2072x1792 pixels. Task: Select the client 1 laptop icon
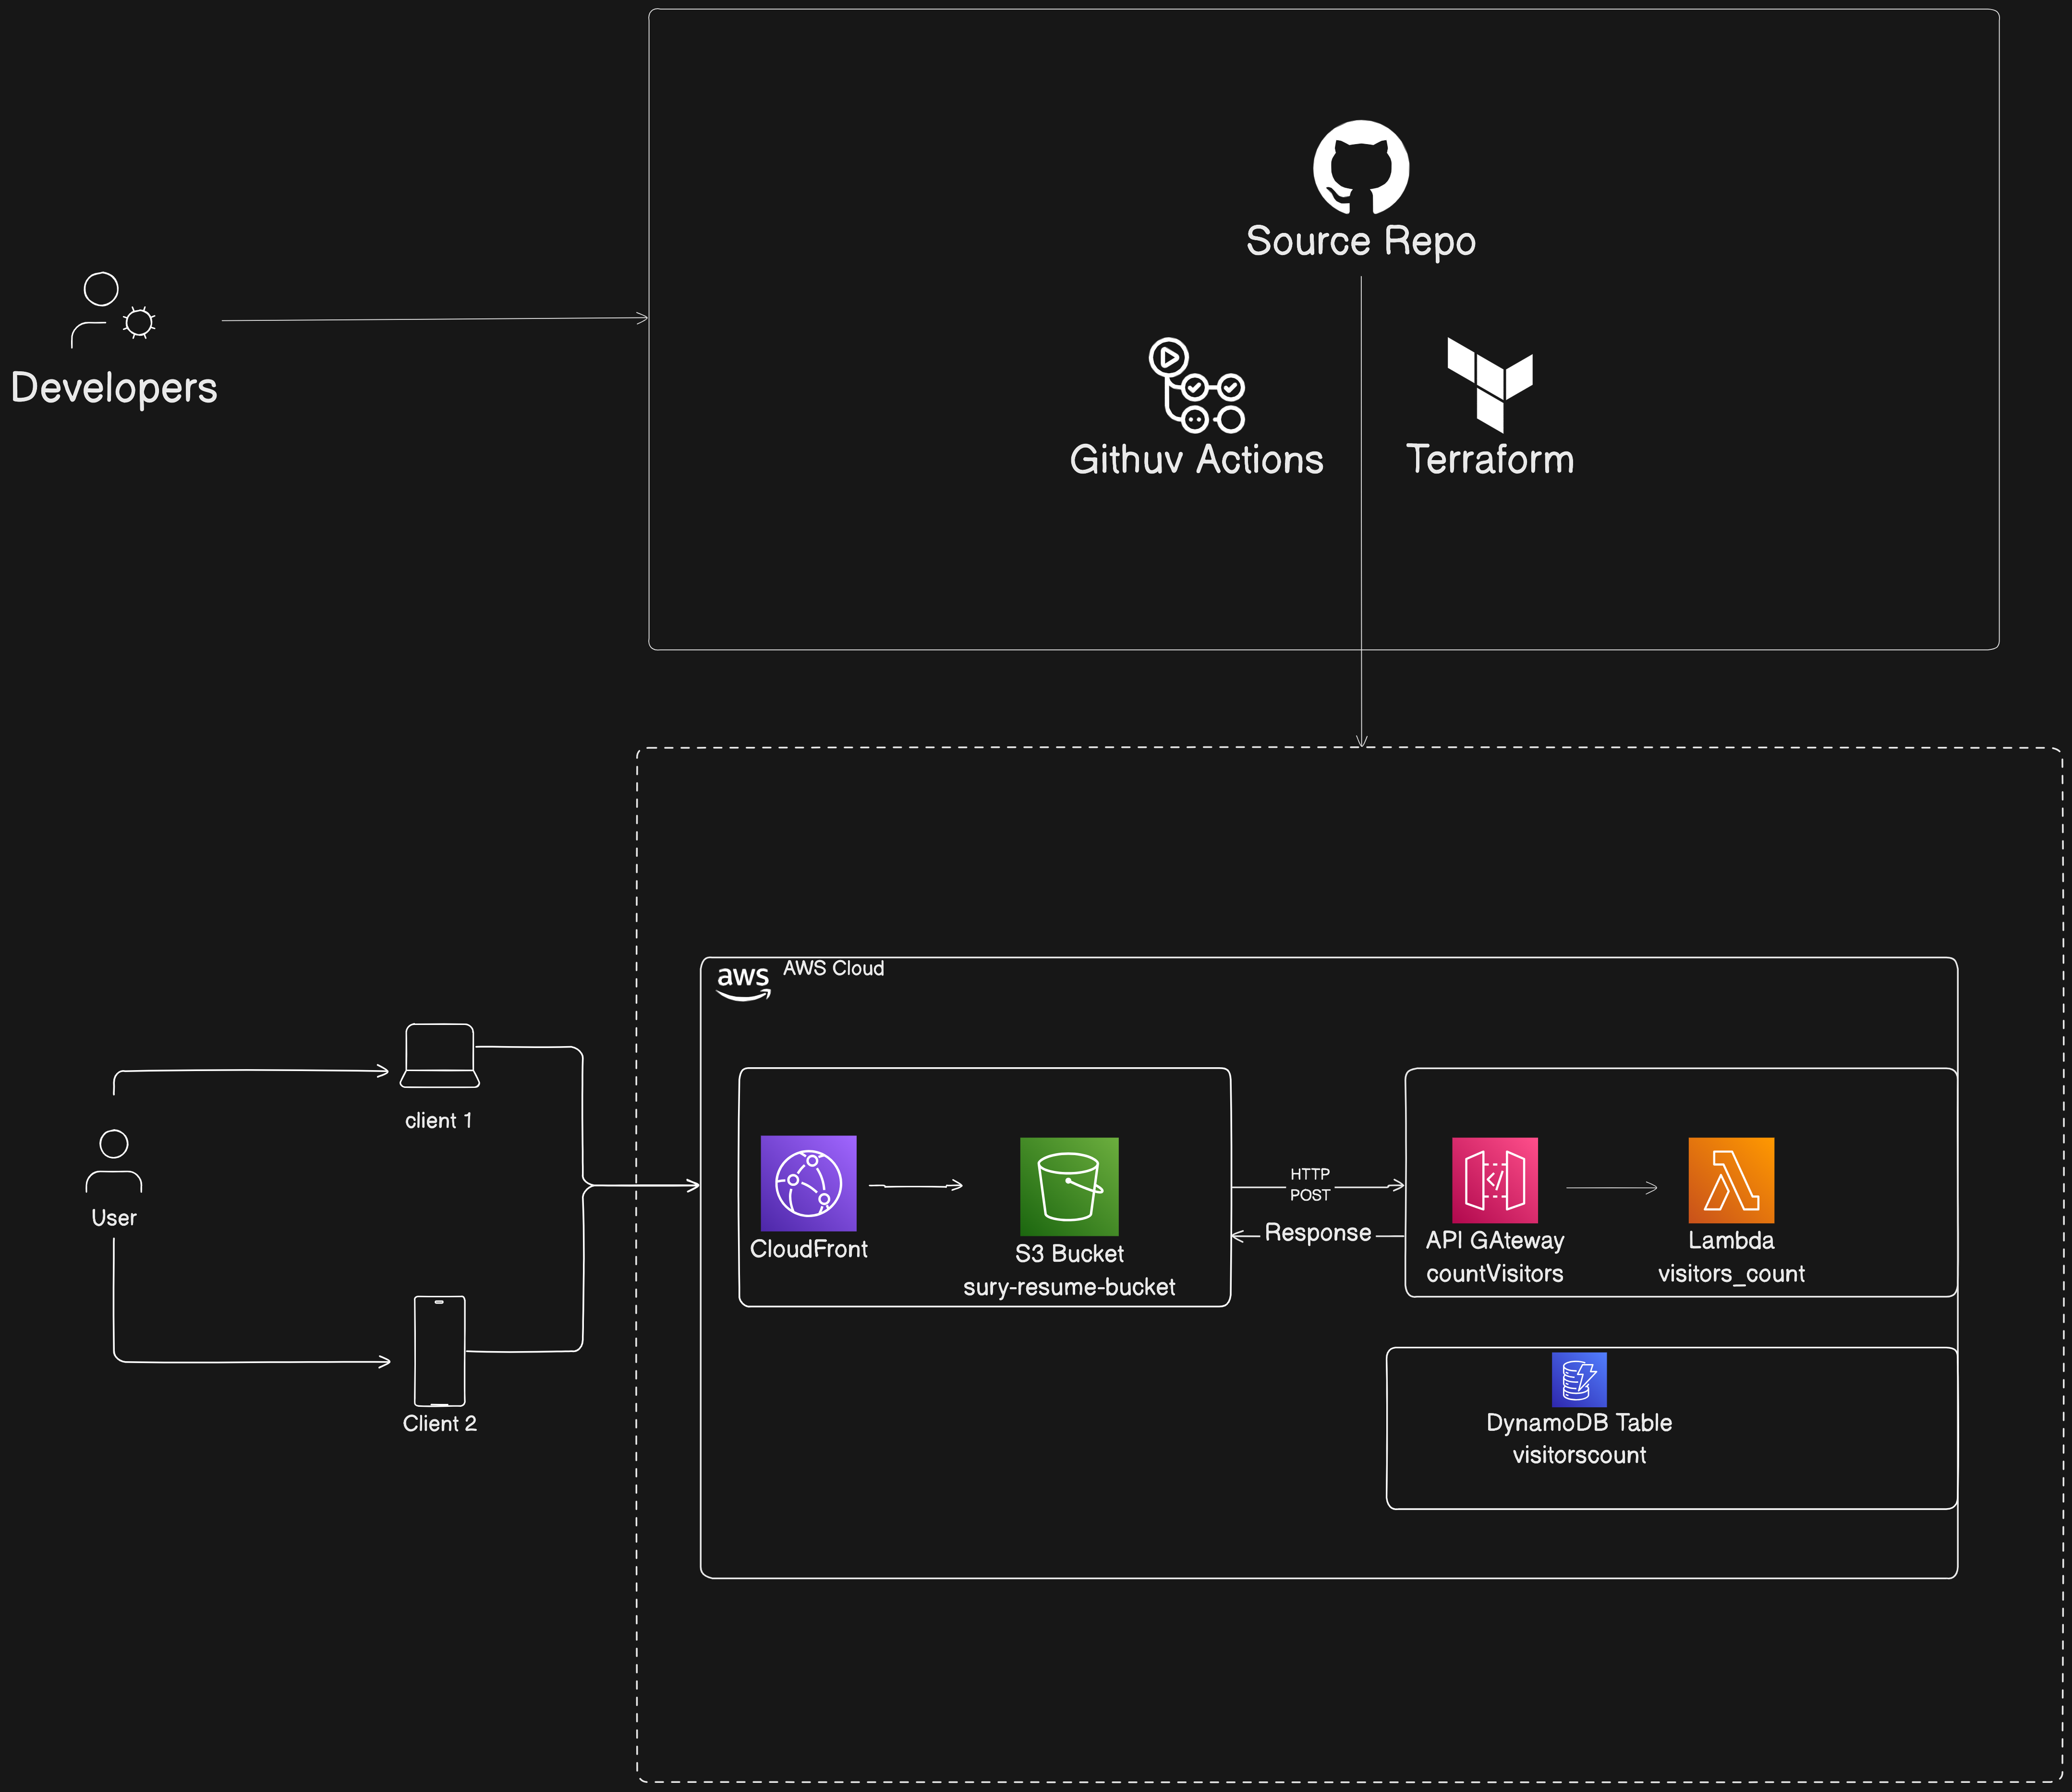[440, 1055]
